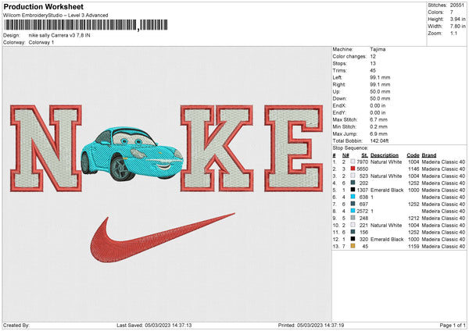Select the Machine value Tajima
469x331 pixels.
click(x=378, y=49)
